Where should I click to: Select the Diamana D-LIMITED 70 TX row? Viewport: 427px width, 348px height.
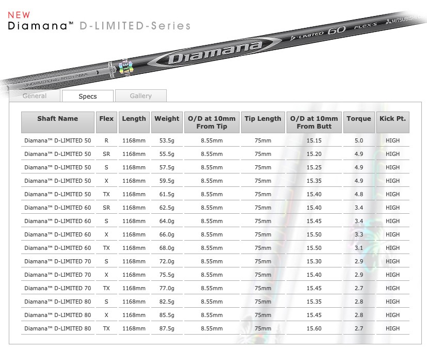point(57,288)
